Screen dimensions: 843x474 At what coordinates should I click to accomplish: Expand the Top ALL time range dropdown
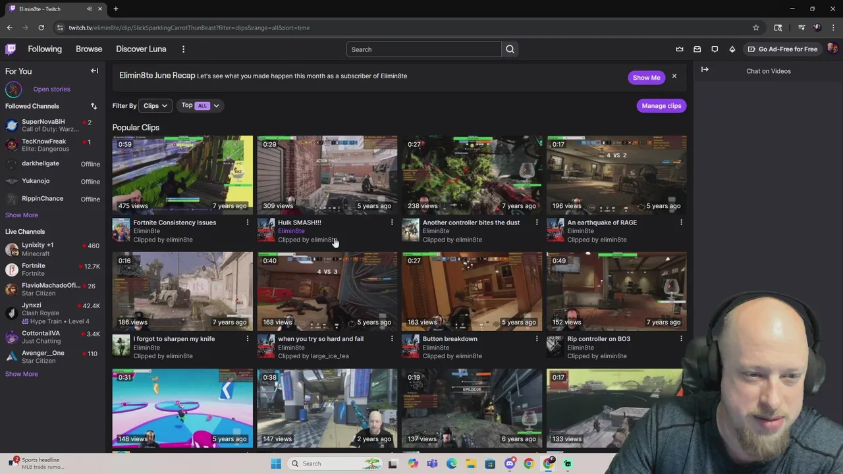pyautogui.click(x=200, y=105)
